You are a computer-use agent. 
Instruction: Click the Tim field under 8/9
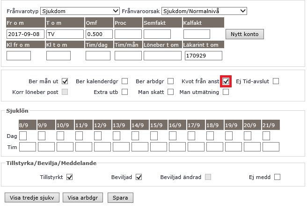(28, 147)
